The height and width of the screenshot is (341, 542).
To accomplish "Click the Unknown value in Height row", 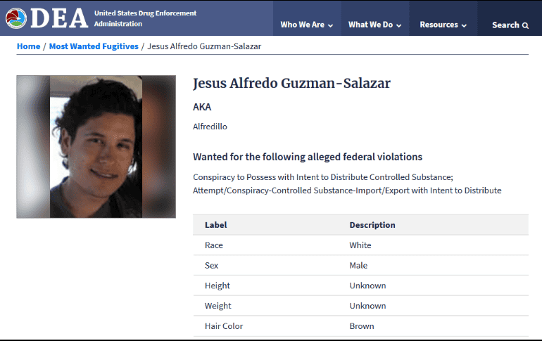I will pos(367,285).
